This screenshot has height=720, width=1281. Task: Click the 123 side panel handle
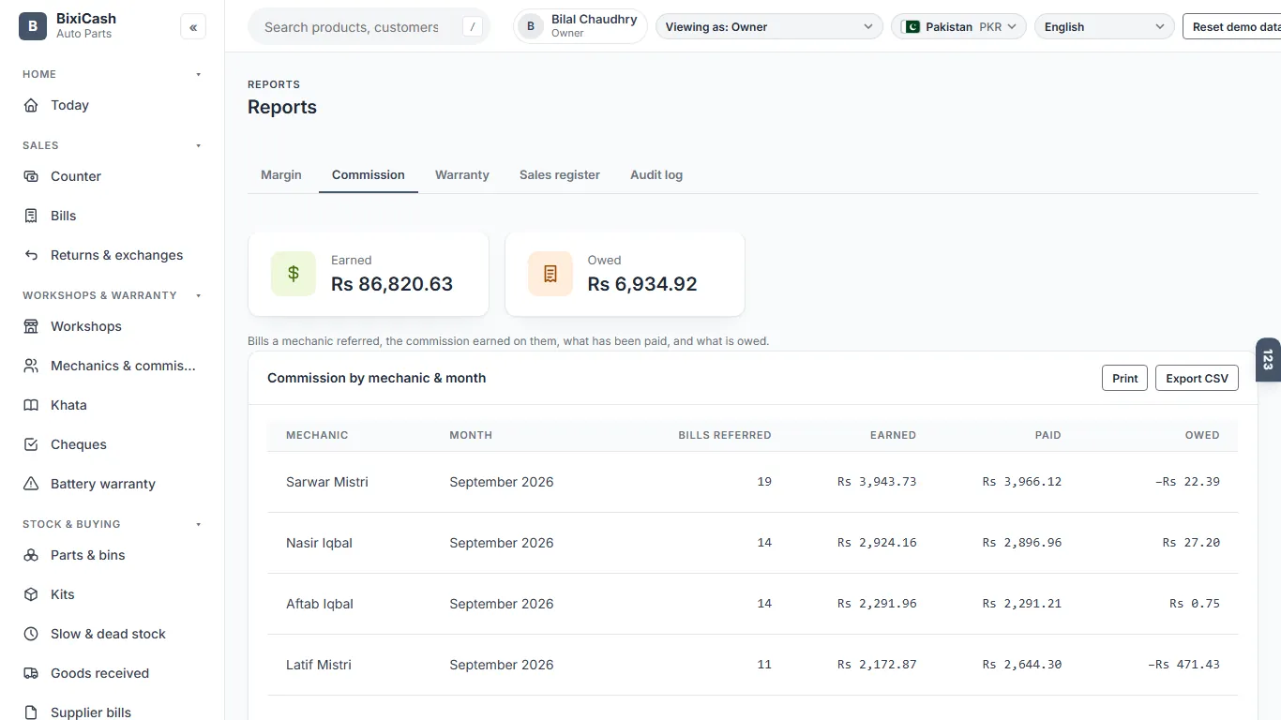click(1268, 360)
